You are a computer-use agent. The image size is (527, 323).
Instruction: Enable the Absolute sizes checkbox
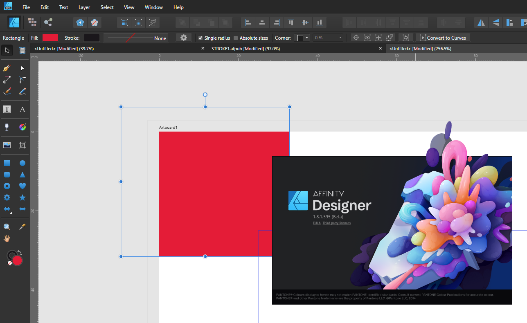point(236,38)
